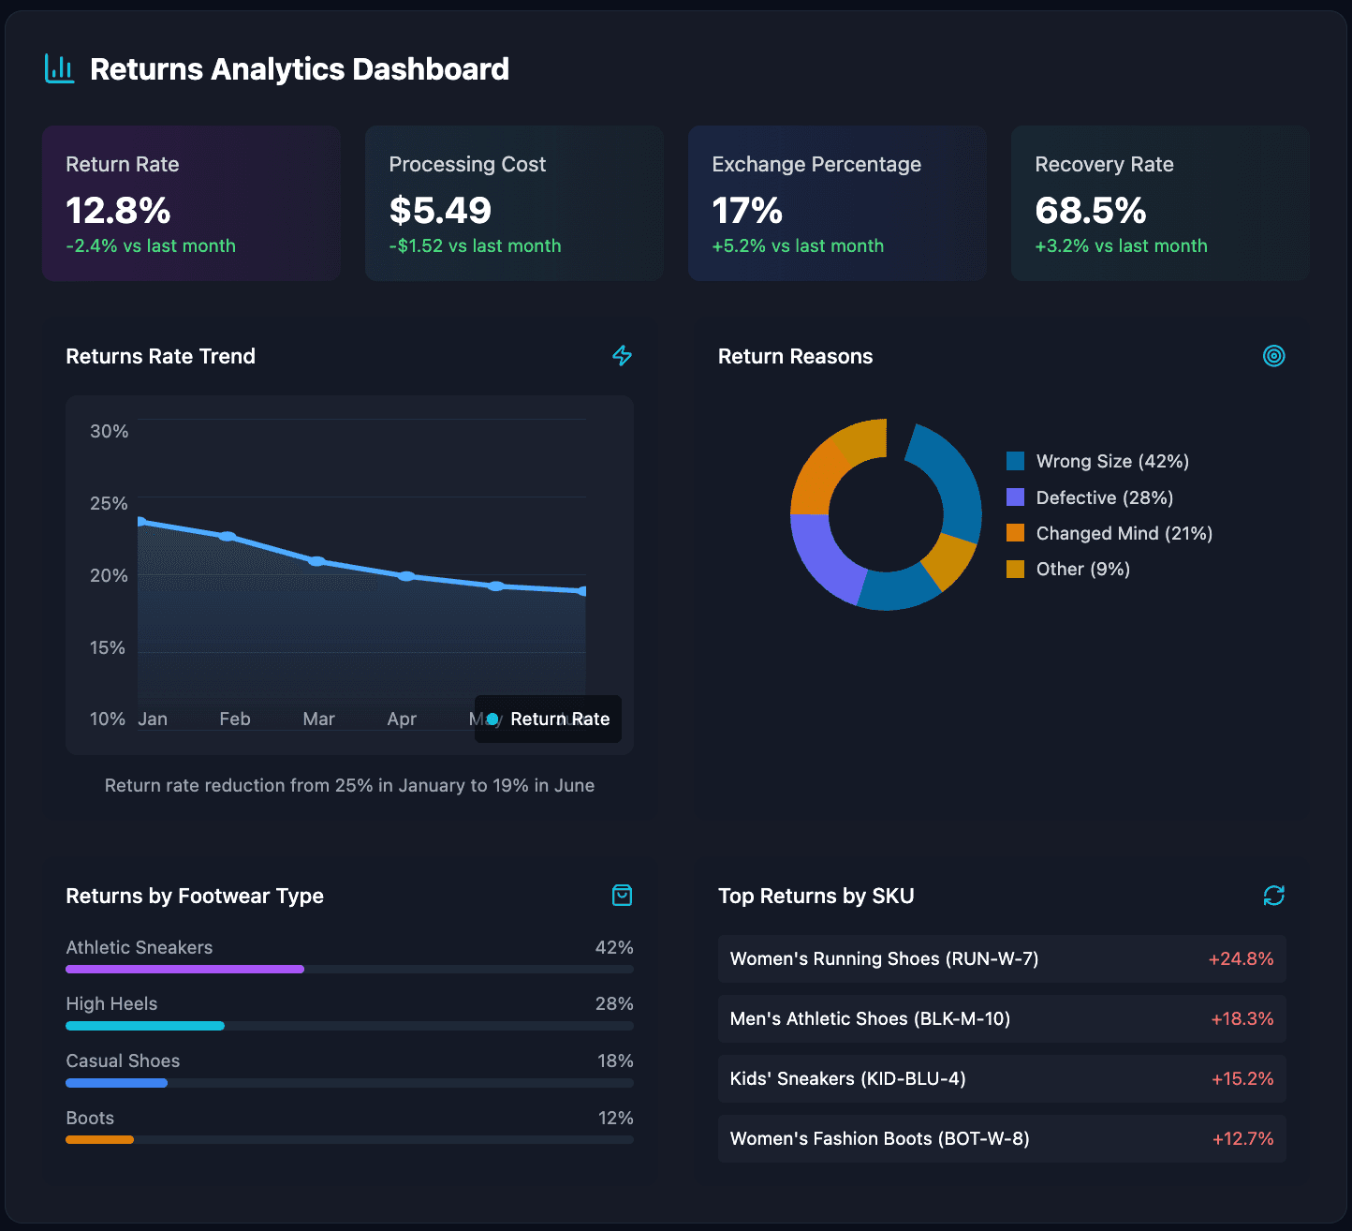Click the Athletic Sneakers progress bar
The image size is (1352, 1231).
184,969
